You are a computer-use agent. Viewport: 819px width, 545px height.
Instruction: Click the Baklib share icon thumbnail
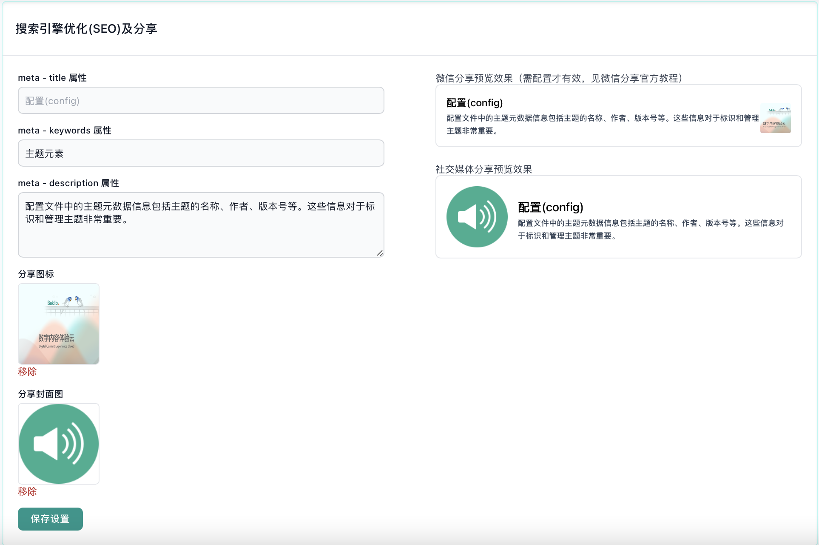(x=59, y=324)
